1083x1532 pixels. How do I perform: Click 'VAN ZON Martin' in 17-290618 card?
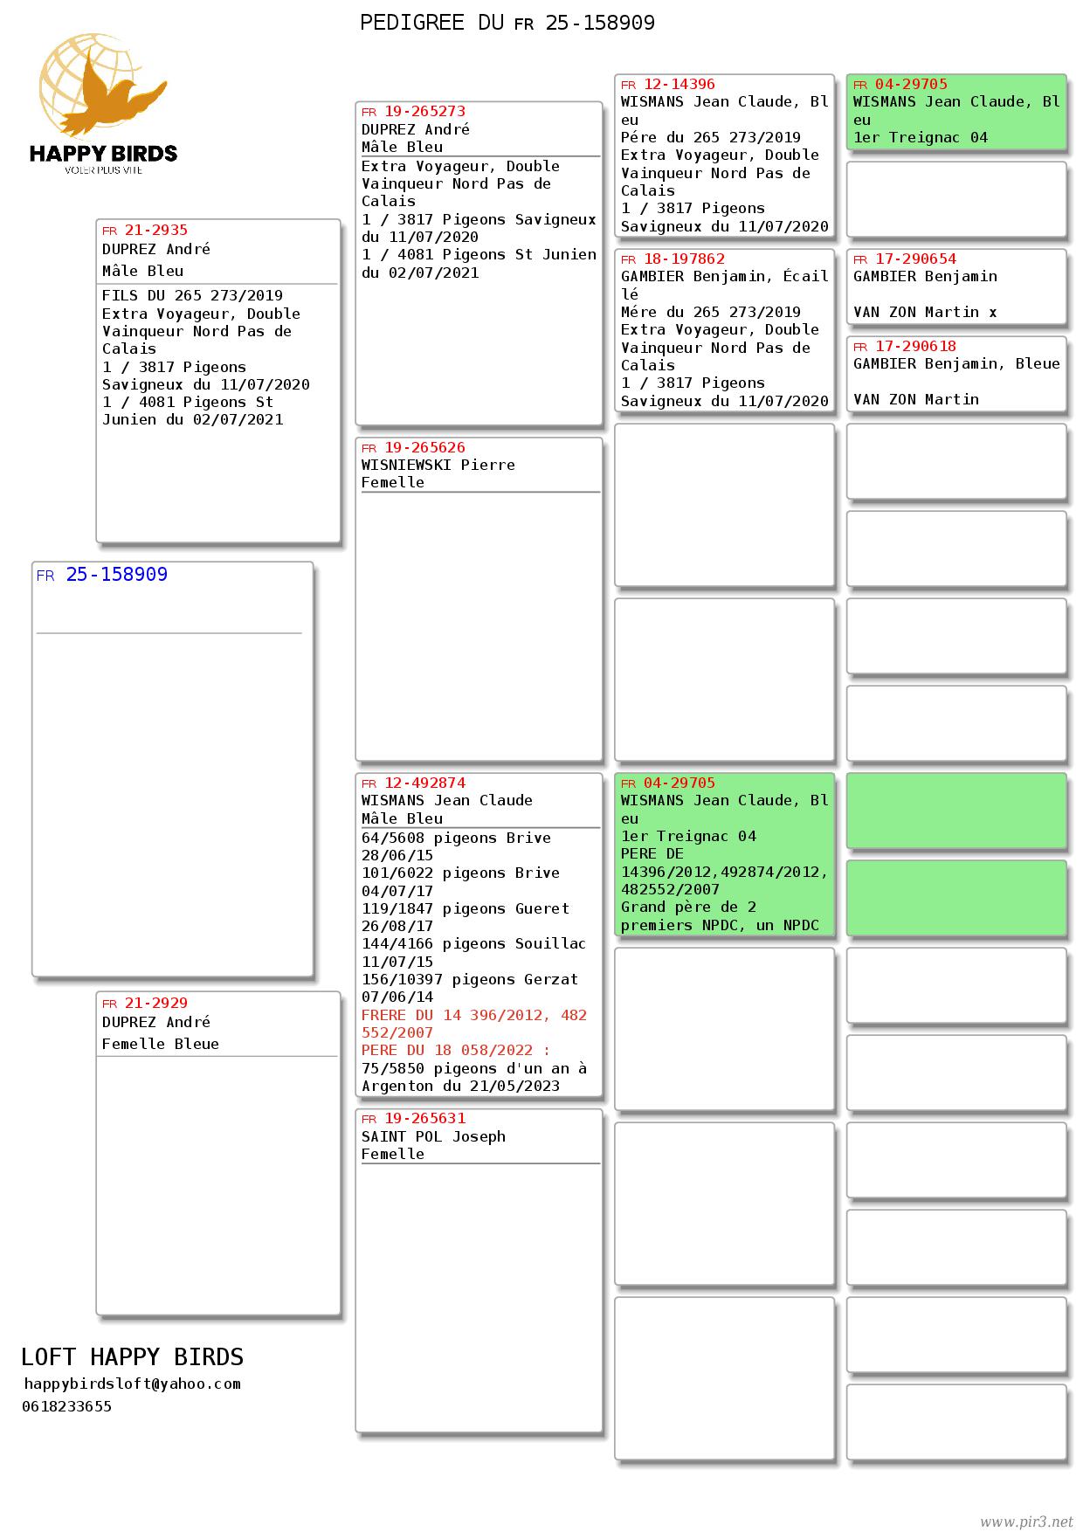pyautogui.click(x=916, y=399)
